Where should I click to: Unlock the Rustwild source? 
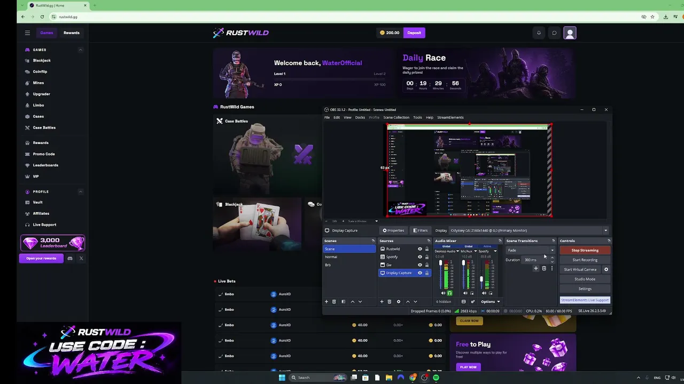426,249
